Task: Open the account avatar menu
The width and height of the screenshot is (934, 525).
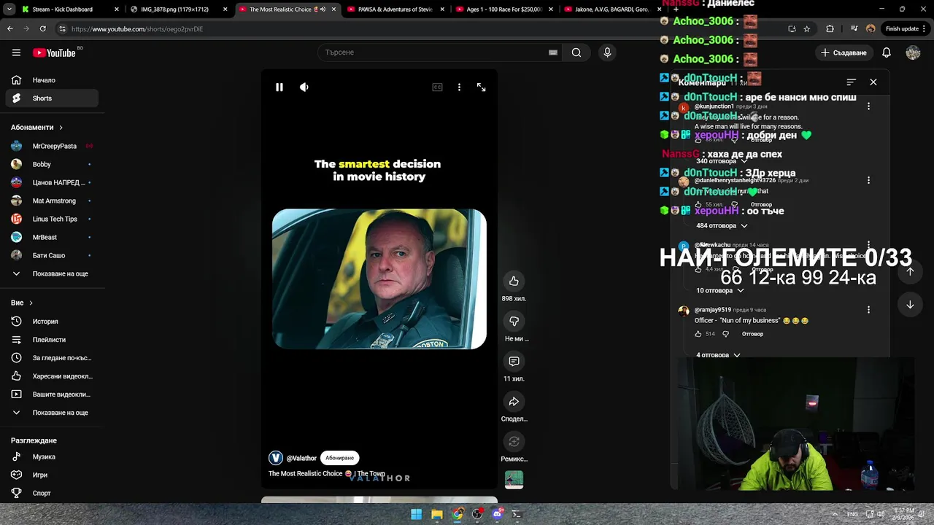Action: click(913, 52)
